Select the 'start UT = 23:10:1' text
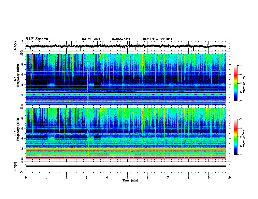Viewport: 258px width, 199px height. click(157, 39)
